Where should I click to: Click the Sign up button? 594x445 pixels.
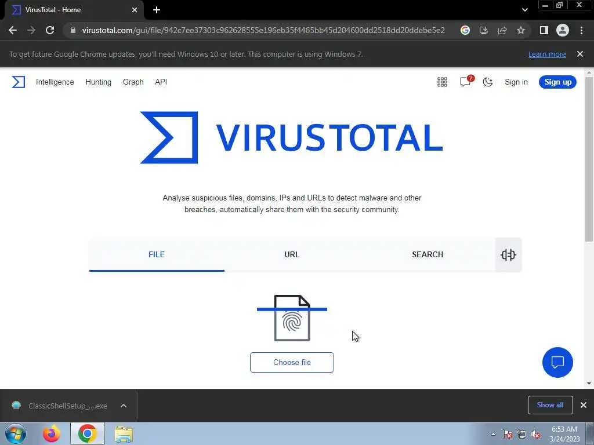(x=557, y=82)
